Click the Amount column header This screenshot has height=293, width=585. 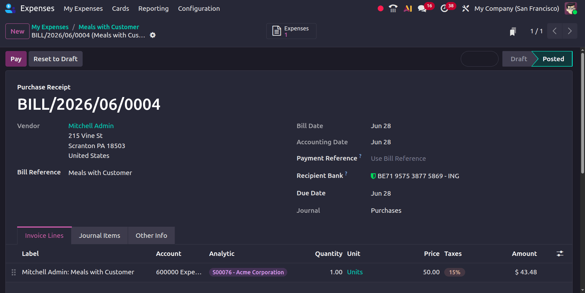point(524,254)
